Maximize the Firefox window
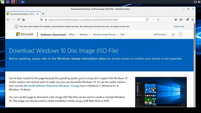 tap(188, 9)
